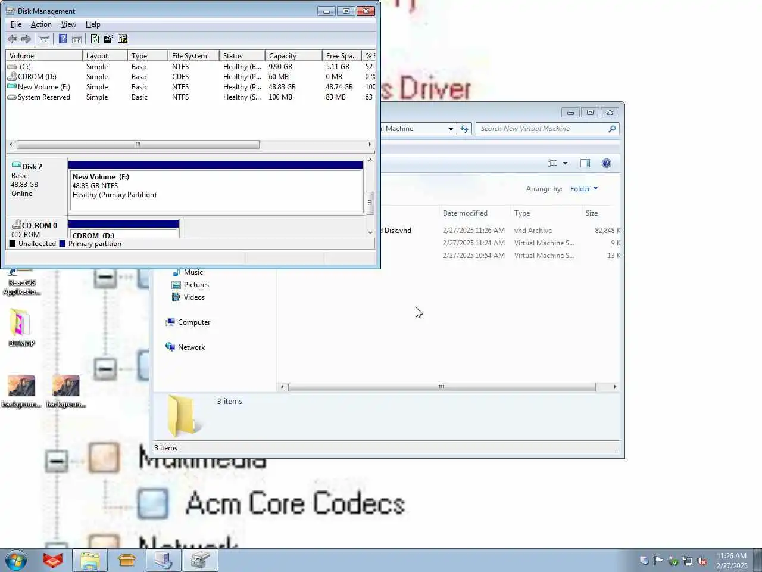The height and width of the screenshot is (572, 762).
Task: Click the volume list horizontal scrollbar
Action: coord(138,144)
